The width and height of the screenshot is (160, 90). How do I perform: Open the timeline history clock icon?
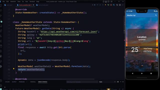point(117,5)
